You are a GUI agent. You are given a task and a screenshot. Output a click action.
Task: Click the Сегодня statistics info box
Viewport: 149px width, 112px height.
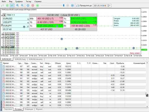[126, 22]
